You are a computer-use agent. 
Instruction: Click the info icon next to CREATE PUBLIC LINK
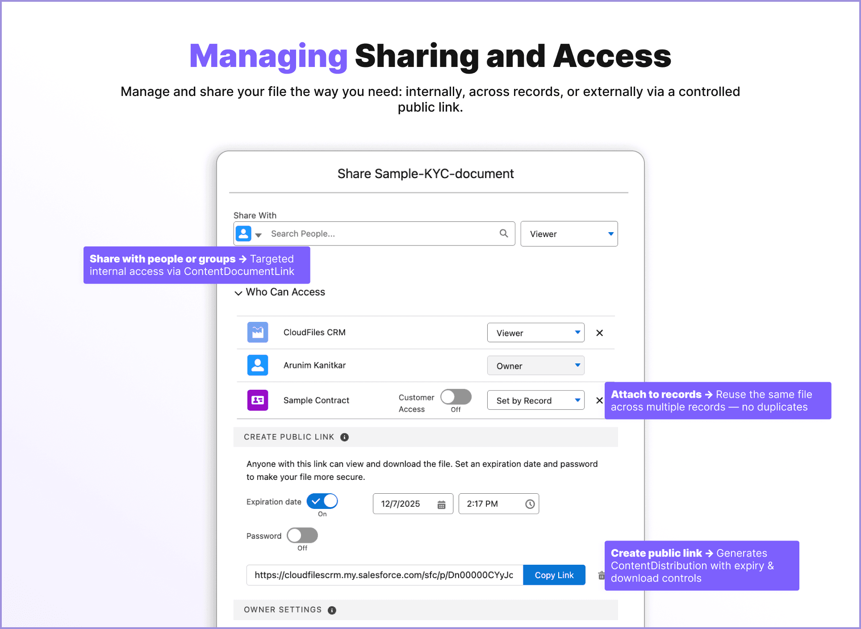(344, 437)
